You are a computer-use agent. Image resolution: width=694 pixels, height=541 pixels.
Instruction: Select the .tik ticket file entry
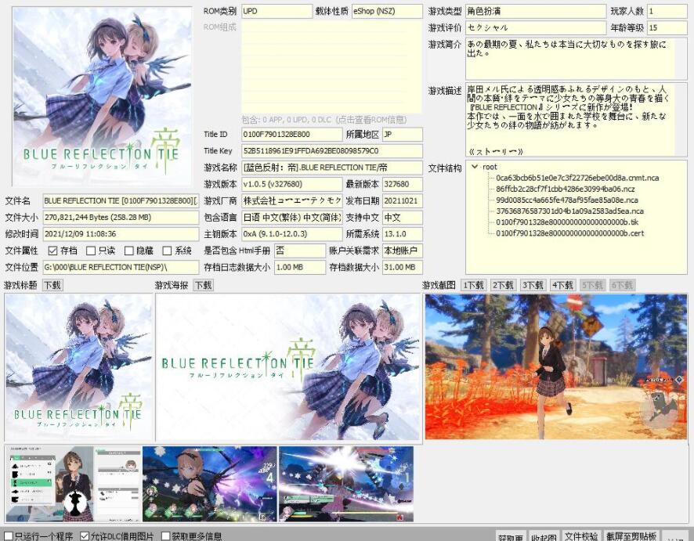[567, 222]
